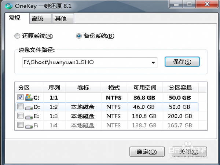Click the 36.8 GB free space cell
Image resolution: width=220 pixels, height=165 pixels.
[x=144, y=98]
